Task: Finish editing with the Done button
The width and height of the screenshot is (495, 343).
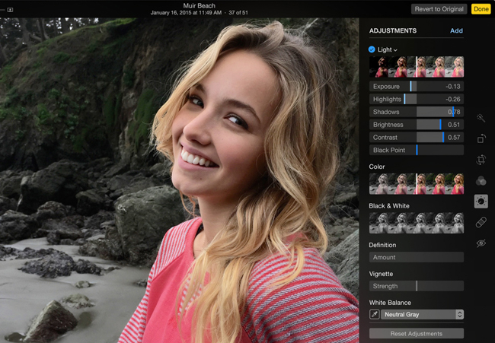Action: click(x=481, y=9)
